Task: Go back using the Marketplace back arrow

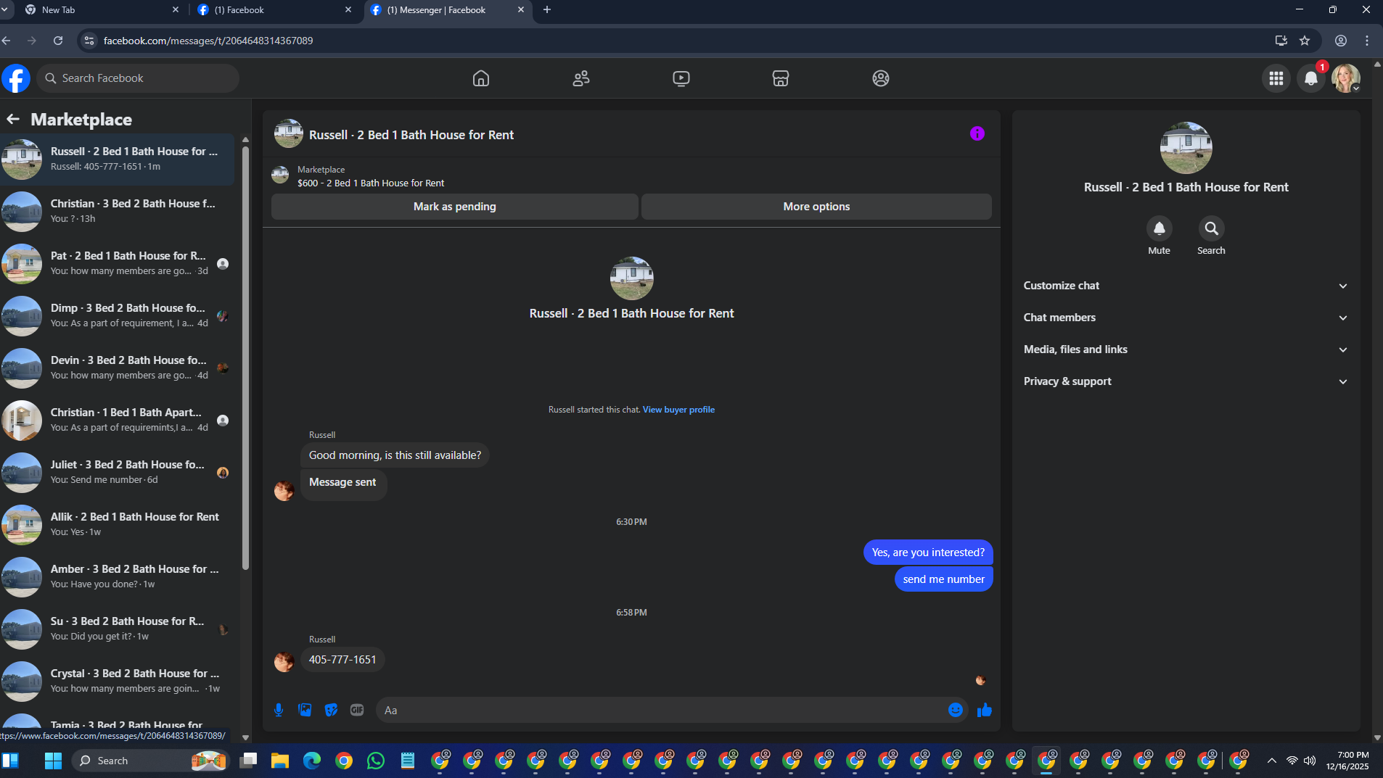Action: 13,119
